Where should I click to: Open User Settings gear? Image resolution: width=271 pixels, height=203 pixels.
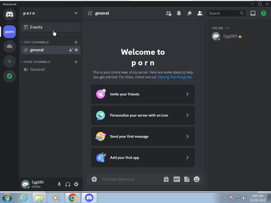coord(76,184)
